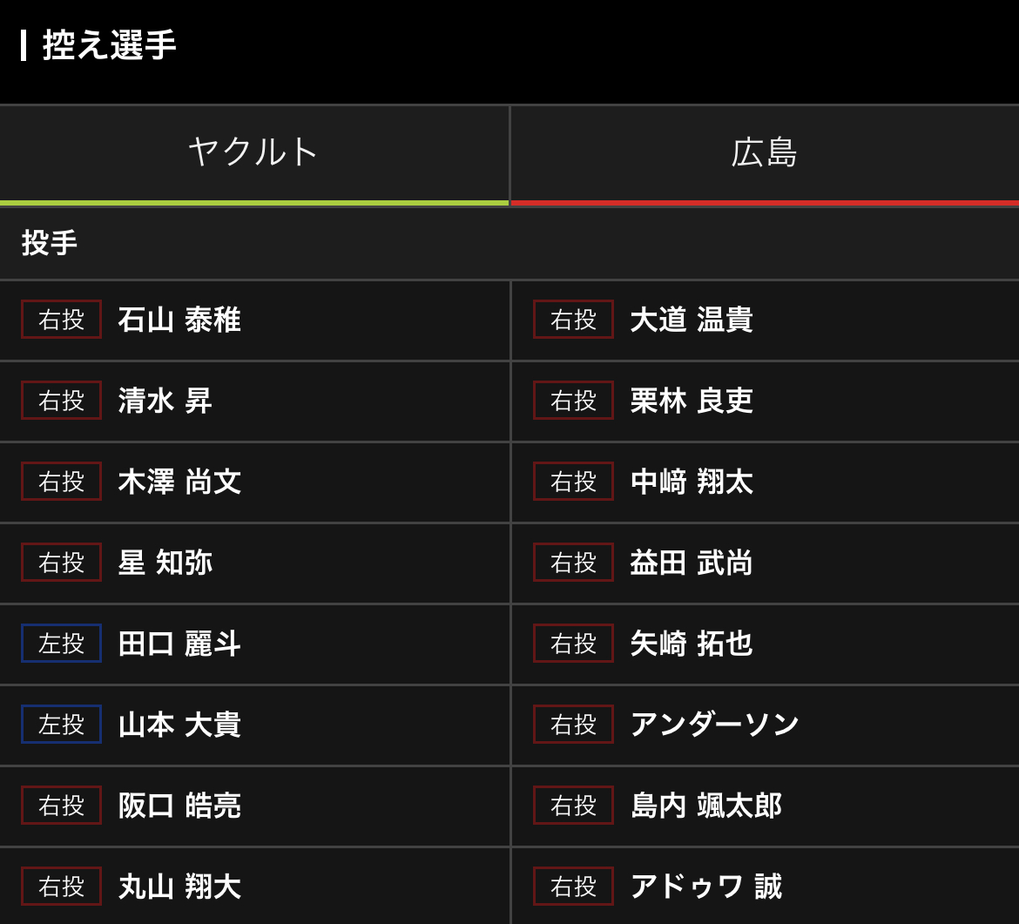Open player 田口 麗斗

tap(179, 644)
